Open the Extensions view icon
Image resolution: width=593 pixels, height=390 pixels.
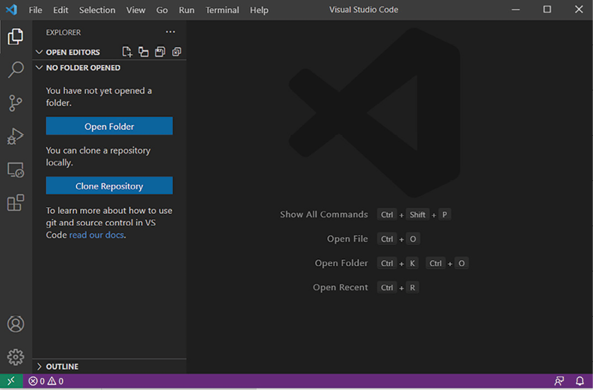(16, 203)
